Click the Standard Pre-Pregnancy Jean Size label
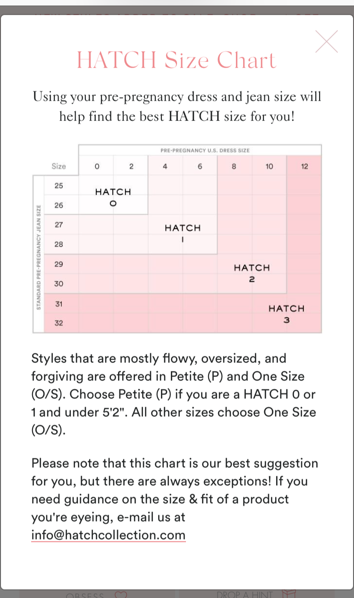Image resolution: width=354 pixels, height=598 pixels. pos(39,257)
